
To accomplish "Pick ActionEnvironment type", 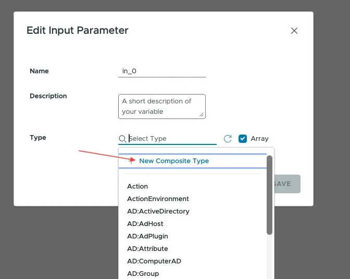I will (158, 199).
